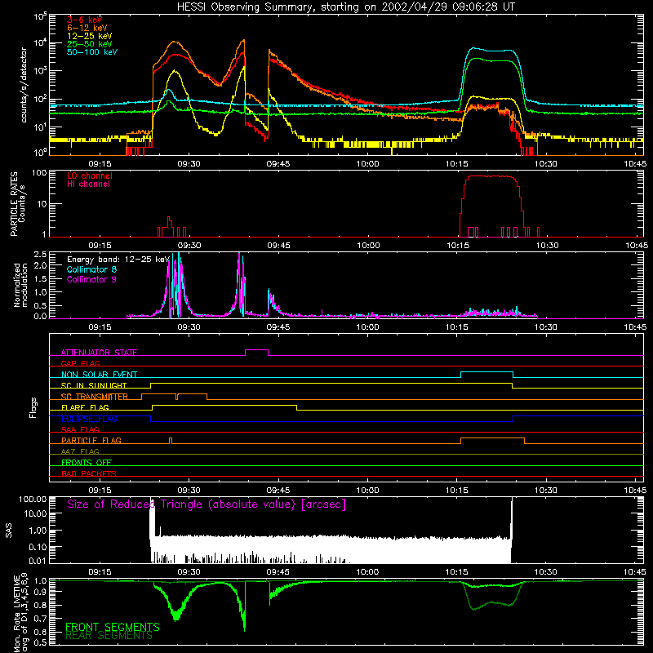653x653 pixels.
Task: Select the 3-6 keV legend entry
Action: 84,20
